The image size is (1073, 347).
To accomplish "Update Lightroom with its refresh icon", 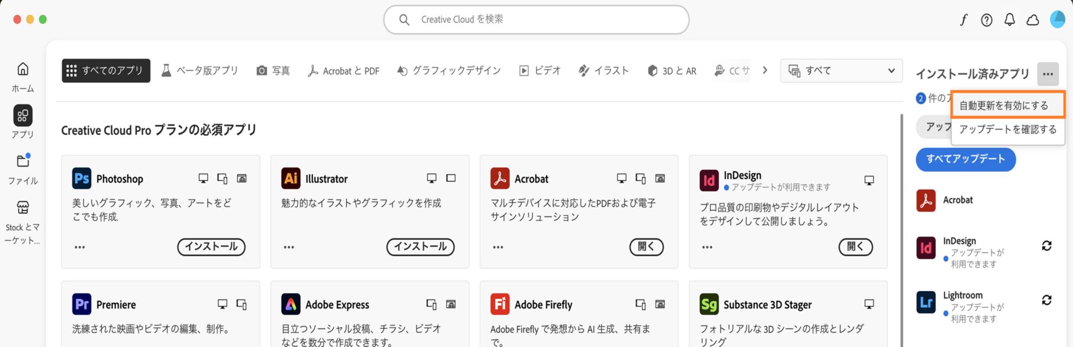I will pos(1047,300).
